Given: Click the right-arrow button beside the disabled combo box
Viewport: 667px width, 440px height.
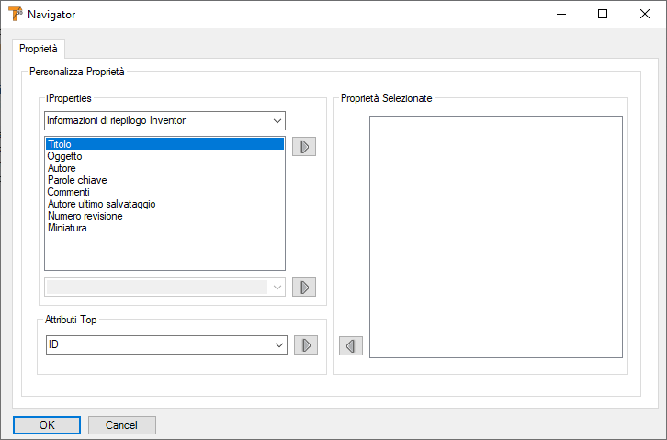Looking at the screenshot, I should (304, 288).
